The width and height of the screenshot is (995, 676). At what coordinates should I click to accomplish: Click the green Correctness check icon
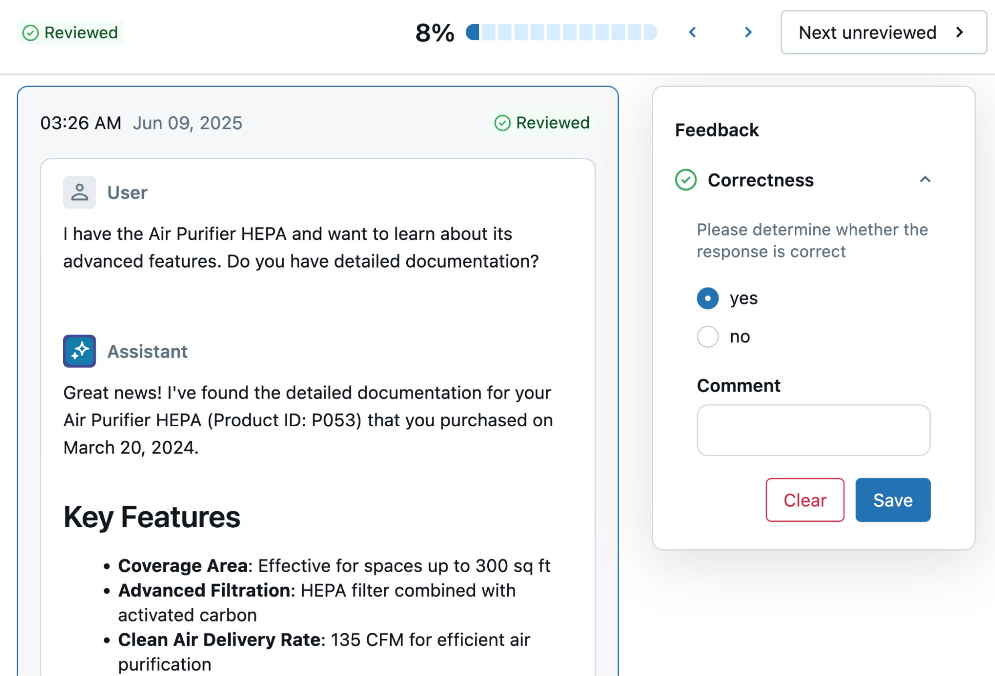click(x=685, y=180)
